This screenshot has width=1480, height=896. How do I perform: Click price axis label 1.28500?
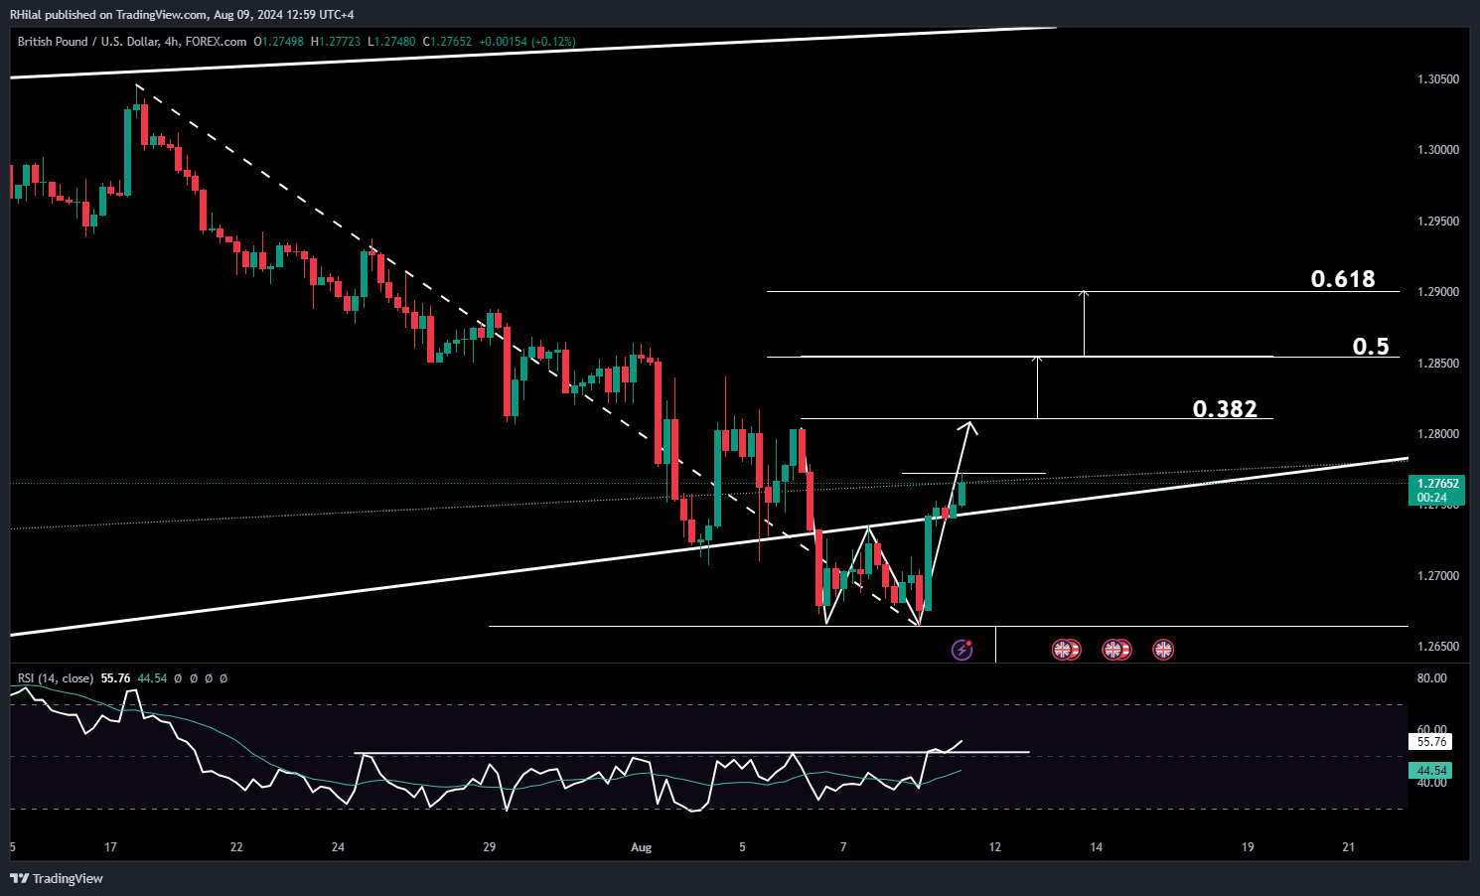pyautogui.click(x=1438, y=364)
